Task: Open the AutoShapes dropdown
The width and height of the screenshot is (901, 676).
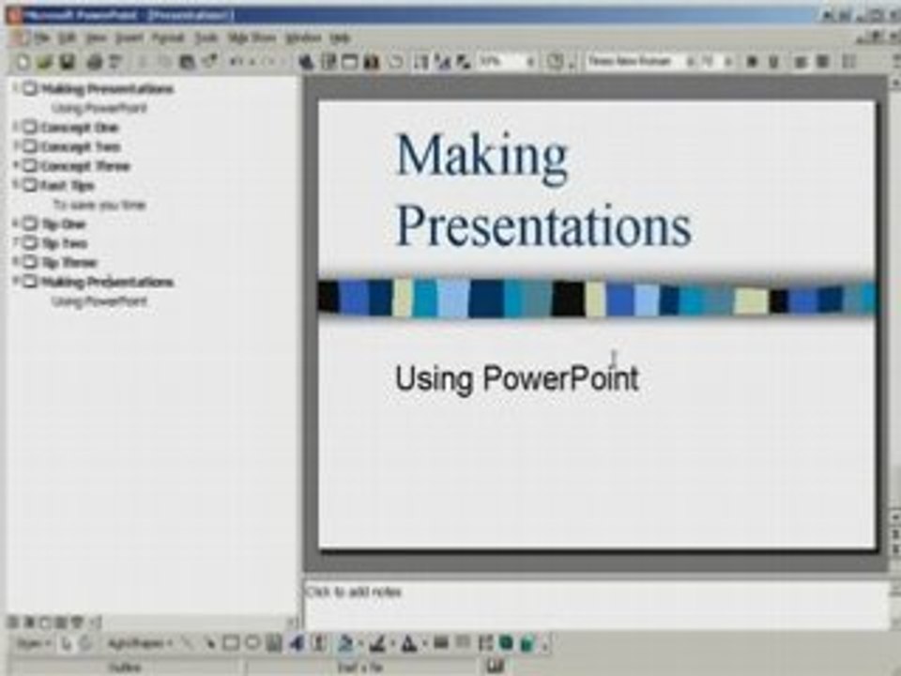Action: pos(140,644)
